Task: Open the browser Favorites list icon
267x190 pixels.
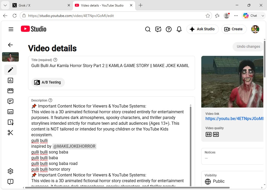Action: [217, 16]
